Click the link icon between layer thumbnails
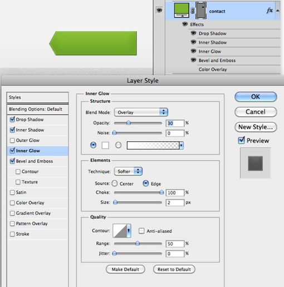The image size is (284, 287). point(192,11)
